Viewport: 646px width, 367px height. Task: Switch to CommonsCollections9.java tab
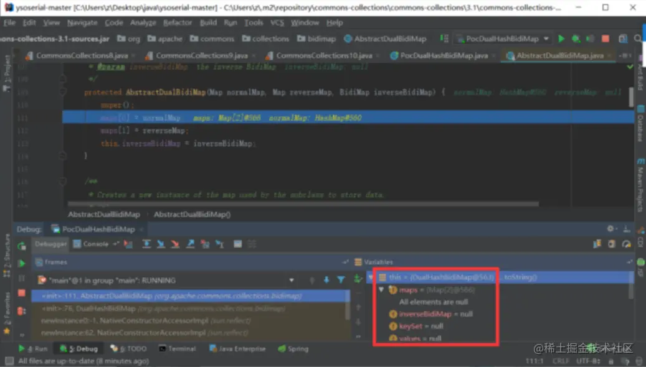pos(202,55)
